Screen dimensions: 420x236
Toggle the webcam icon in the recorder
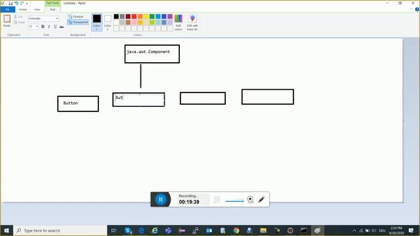[250, 199]
